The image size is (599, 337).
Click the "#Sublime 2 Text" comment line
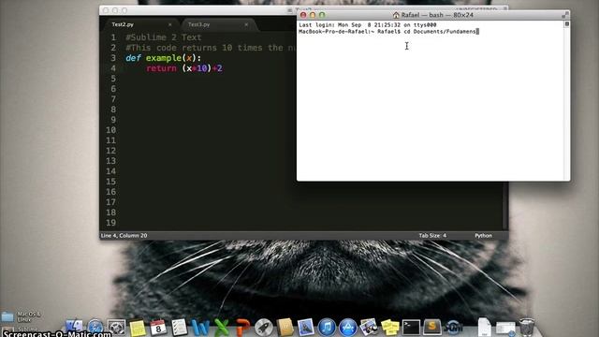pos(163,37)
